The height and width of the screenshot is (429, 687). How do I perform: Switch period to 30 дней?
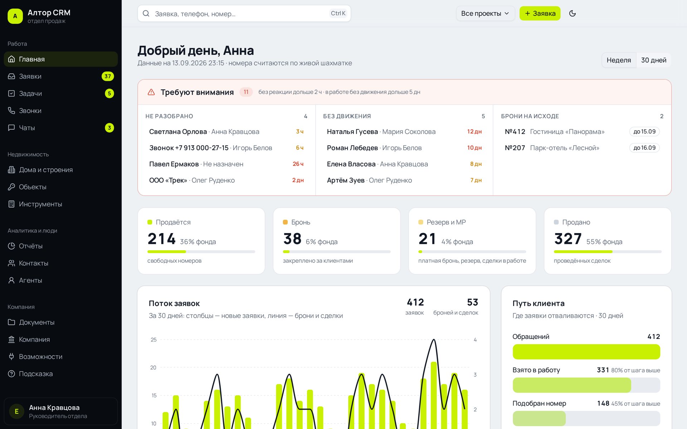(653, 60)
